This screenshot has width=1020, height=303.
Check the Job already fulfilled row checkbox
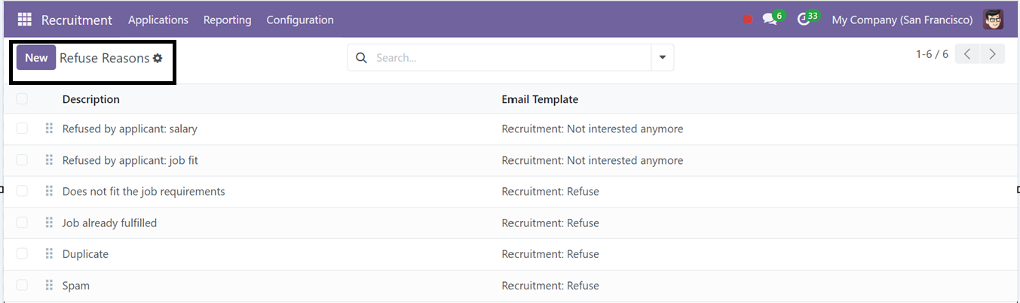pyautogui.click(x=22, y=223)
